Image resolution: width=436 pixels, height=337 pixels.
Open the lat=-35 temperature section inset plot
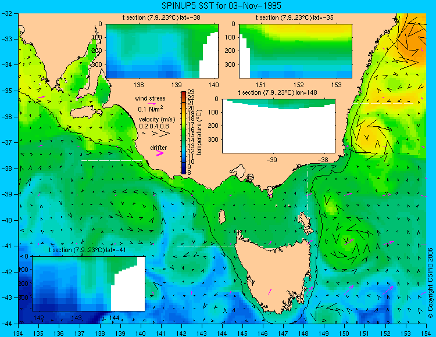(295, 51)
